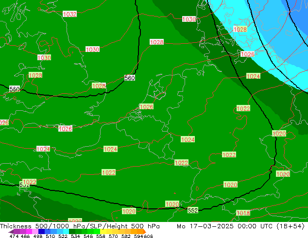Click the legend value 522

[x=63, y=236]
